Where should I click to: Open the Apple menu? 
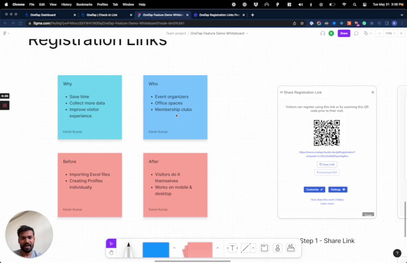click(6, 4)
